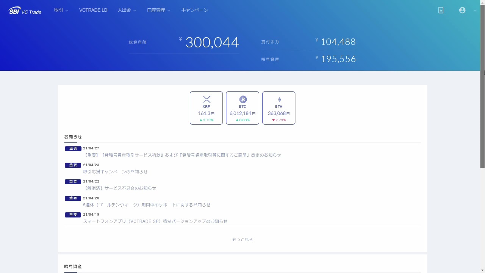Click もっと見る to view more notices
The height and width of the screenshot is (273, 485).
pos(242,239)
